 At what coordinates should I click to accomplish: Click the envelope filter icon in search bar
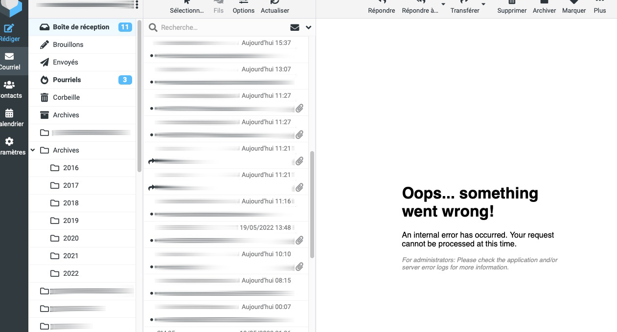coord(295,27)
